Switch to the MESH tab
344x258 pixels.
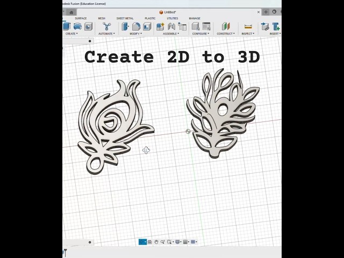pos(102,18)
